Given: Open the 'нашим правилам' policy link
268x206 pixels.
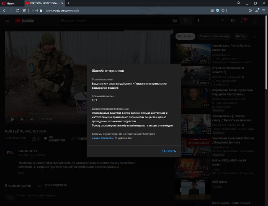Looking at the screenshot, I should pos(103,138).
